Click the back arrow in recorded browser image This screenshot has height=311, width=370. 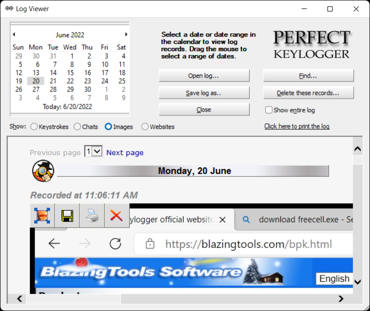click(54, 243)
